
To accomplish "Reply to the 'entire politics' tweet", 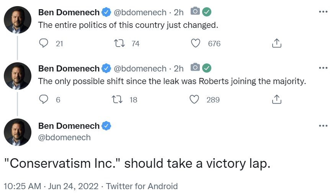I will point(44,43).
